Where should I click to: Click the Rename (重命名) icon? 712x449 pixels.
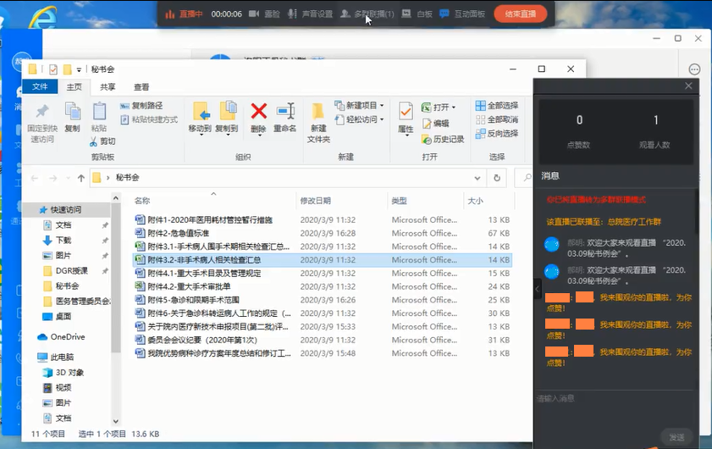[x=285, y=111]
